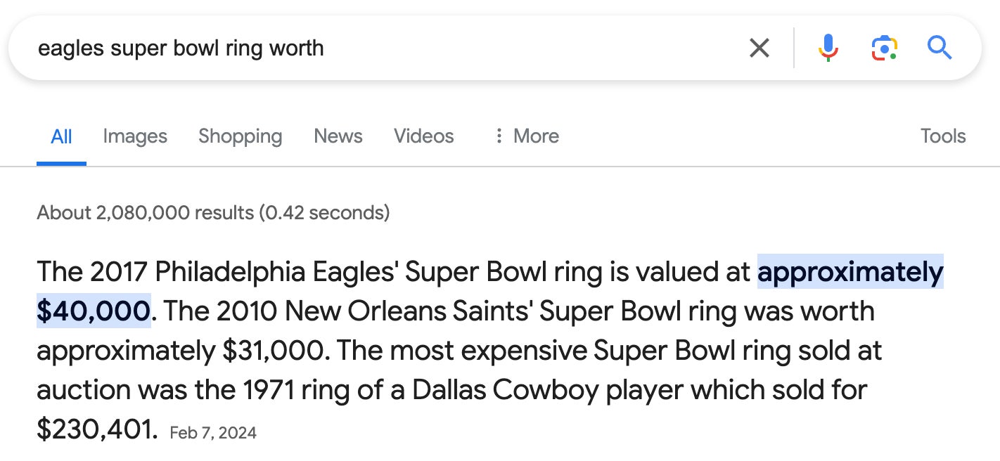The width and height of the screenshot is (1000, 461).
Task: Switch to Videos results tab
Action: click(x=424, y=136)
